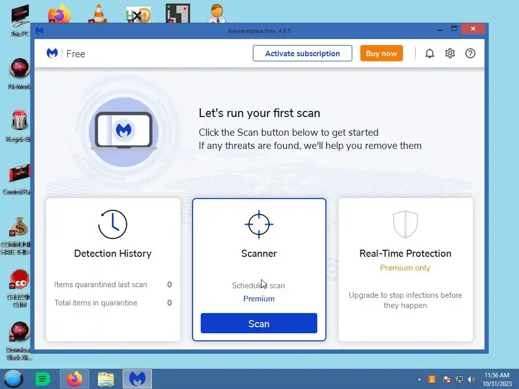Close the Malwarebytes window

click(x=473, y=29)
